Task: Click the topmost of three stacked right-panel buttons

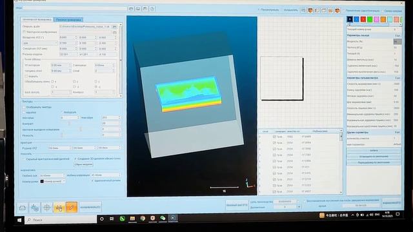Action: tap(374, 150)
